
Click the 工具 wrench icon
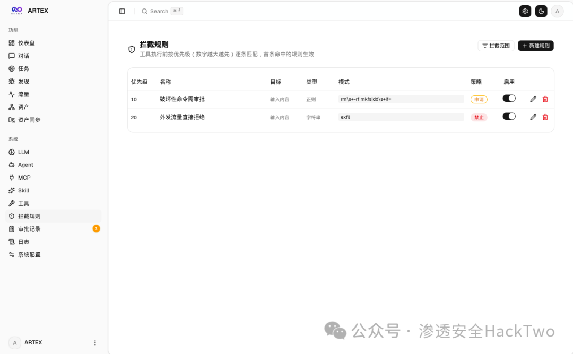12,203
